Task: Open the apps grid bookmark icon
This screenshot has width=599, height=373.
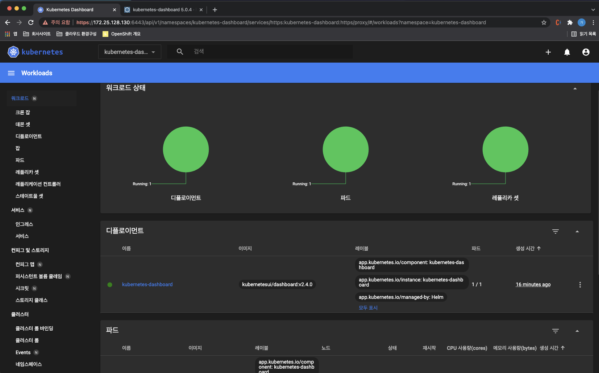Action: coord(7,34)
